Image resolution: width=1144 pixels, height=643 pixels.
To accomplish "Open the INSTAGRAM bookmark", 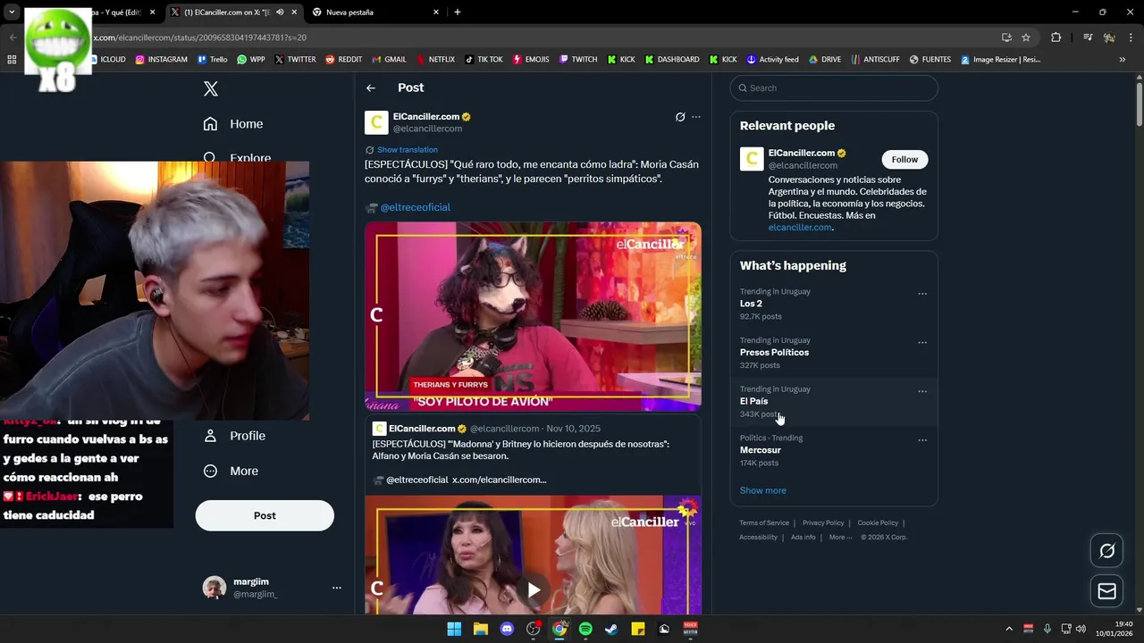I will tap(161, 60).
